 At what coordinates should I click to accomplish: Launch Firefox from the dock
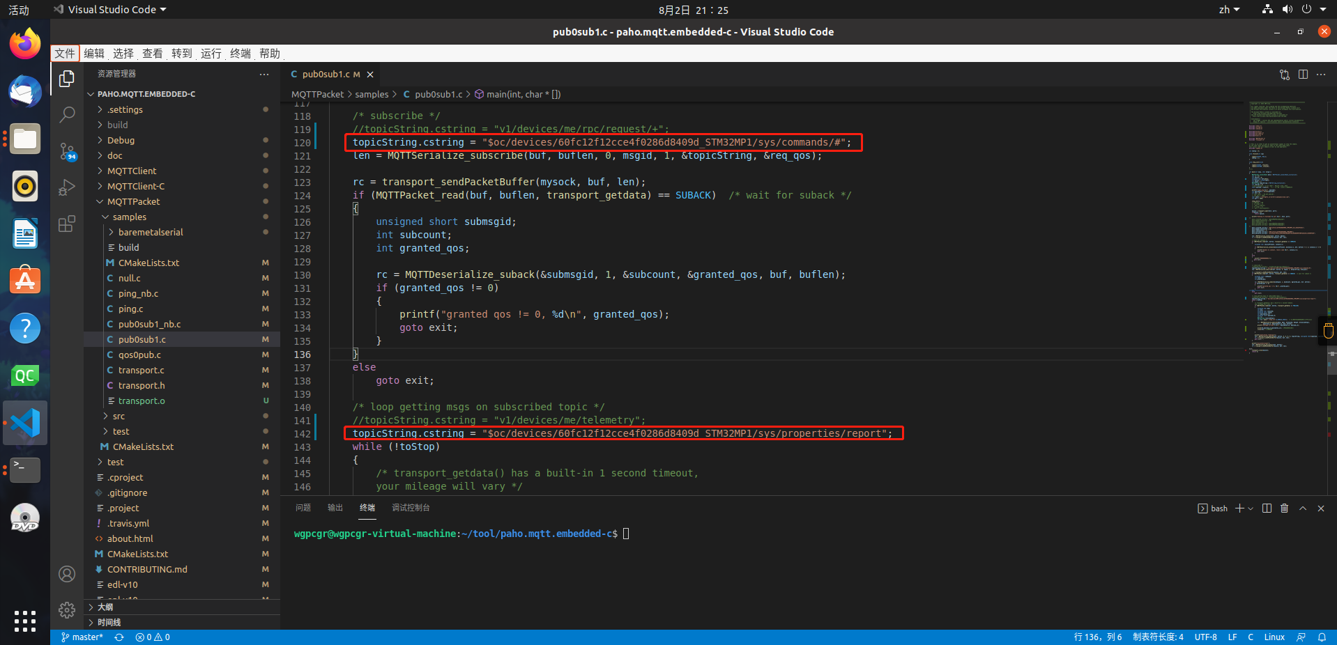coord(25,44)
